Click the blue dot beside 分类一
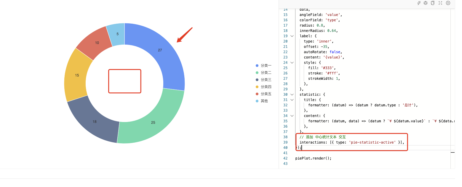 (x=257, y=65)
